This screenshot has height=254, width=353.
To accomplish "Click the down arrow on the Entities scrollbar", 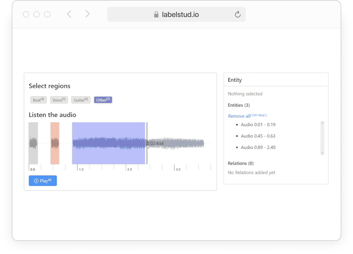I will pyautogui.click(x=322, y=153).
